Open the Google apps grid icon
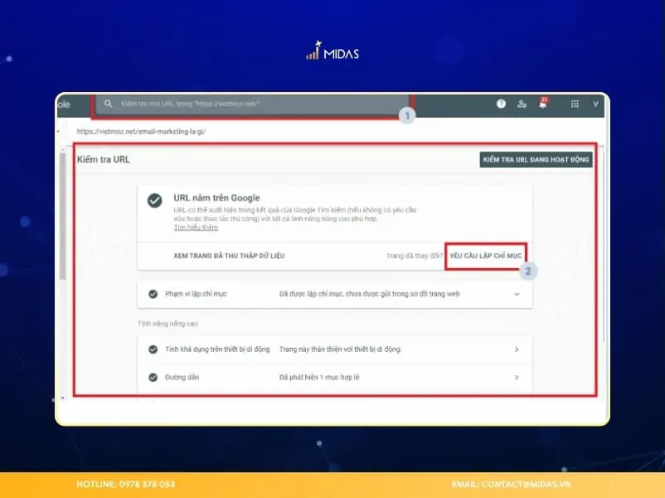This screenshot has width=665, height=498. [x=575, y=104]
